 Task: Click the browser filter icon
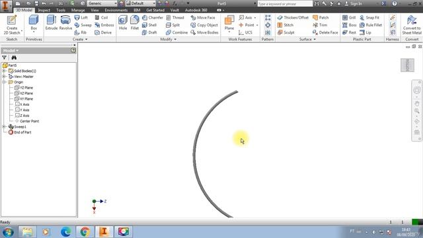point(5,58)
